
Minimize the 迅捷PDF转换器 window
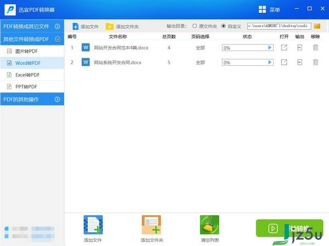coord(297,8)
